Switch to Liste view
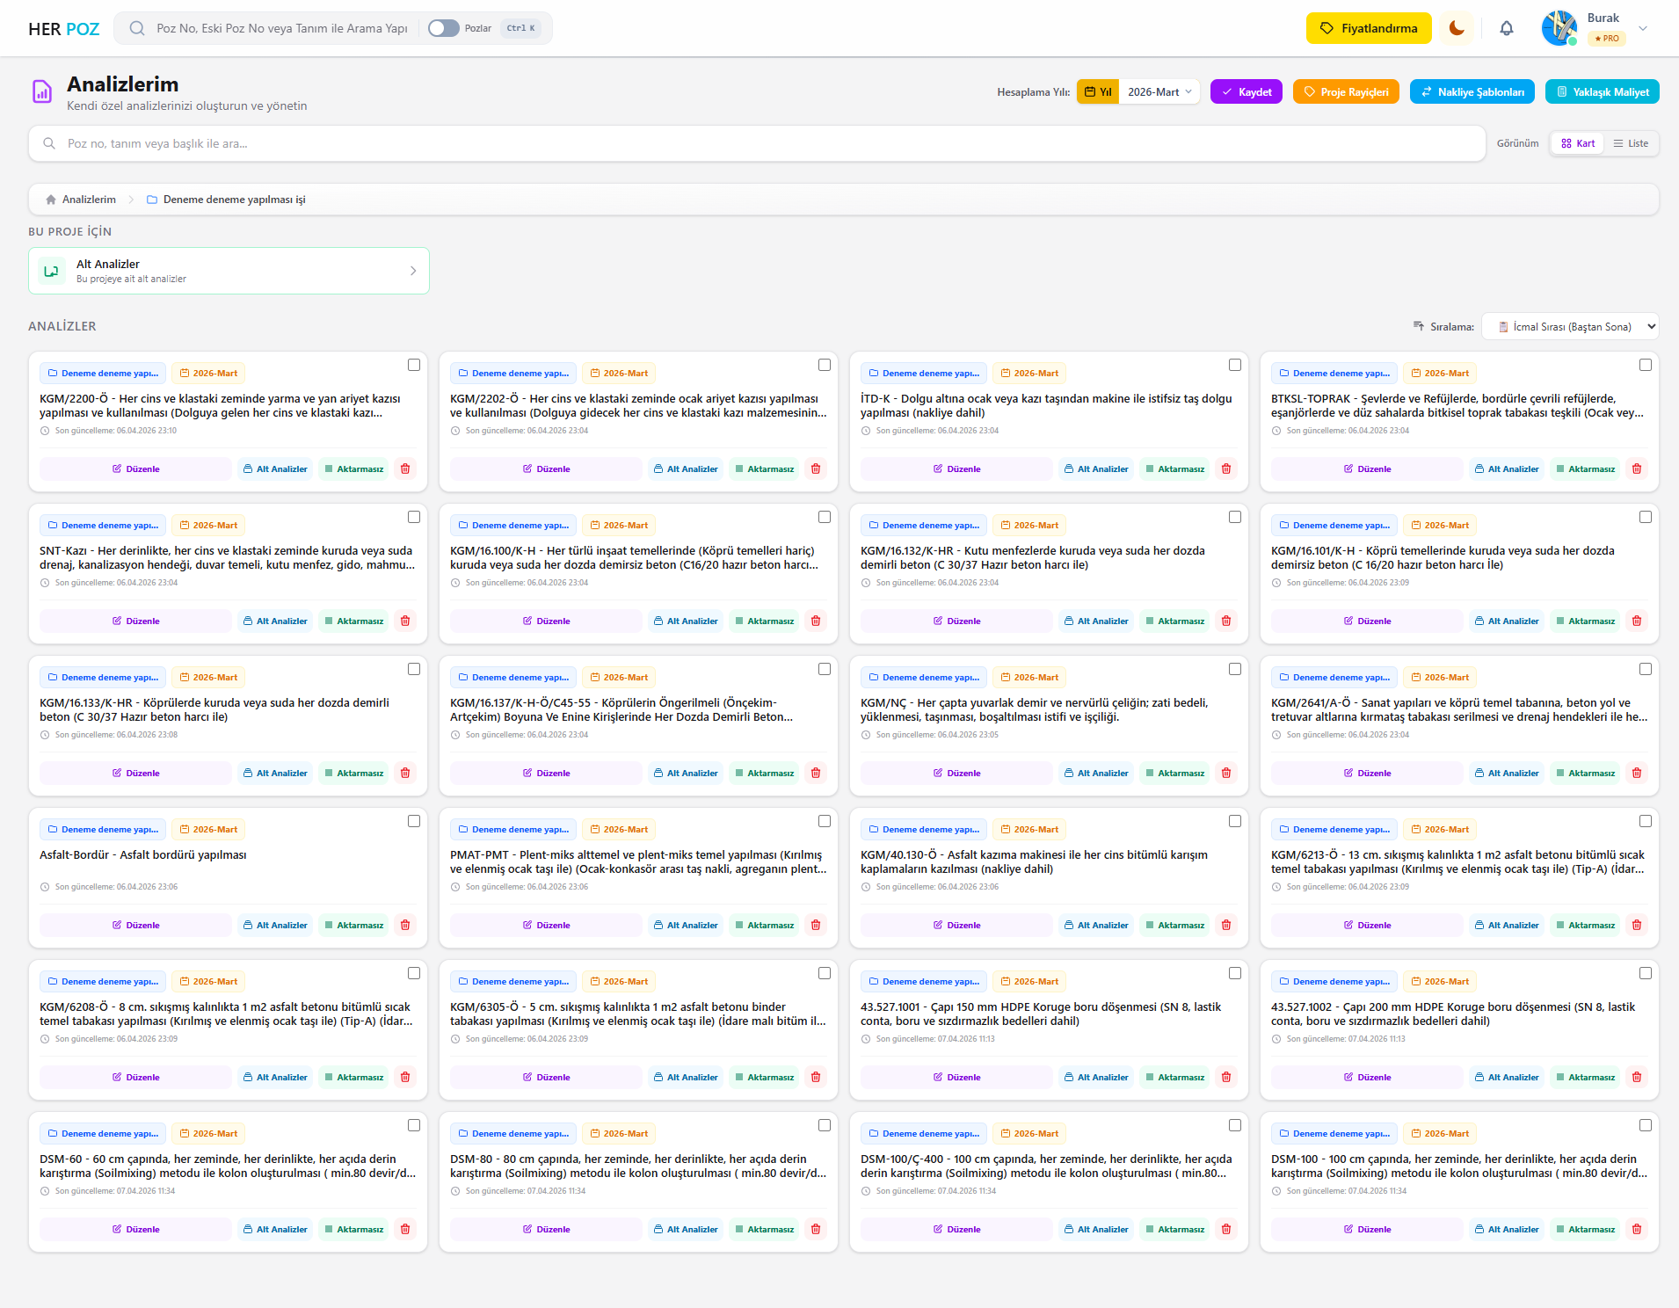This screenshot has height=1308, width=1679. click(x=1631, y=143)
